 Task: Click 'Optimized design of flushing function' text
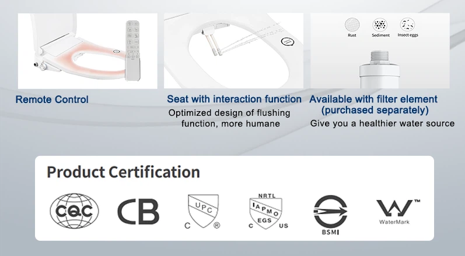(x=230, y=118)
